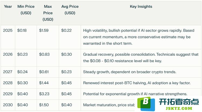Viewport: 202px width, 112px height.
Task: Click the 2027 steady growth insight text
Action: (x=130, y=72)
